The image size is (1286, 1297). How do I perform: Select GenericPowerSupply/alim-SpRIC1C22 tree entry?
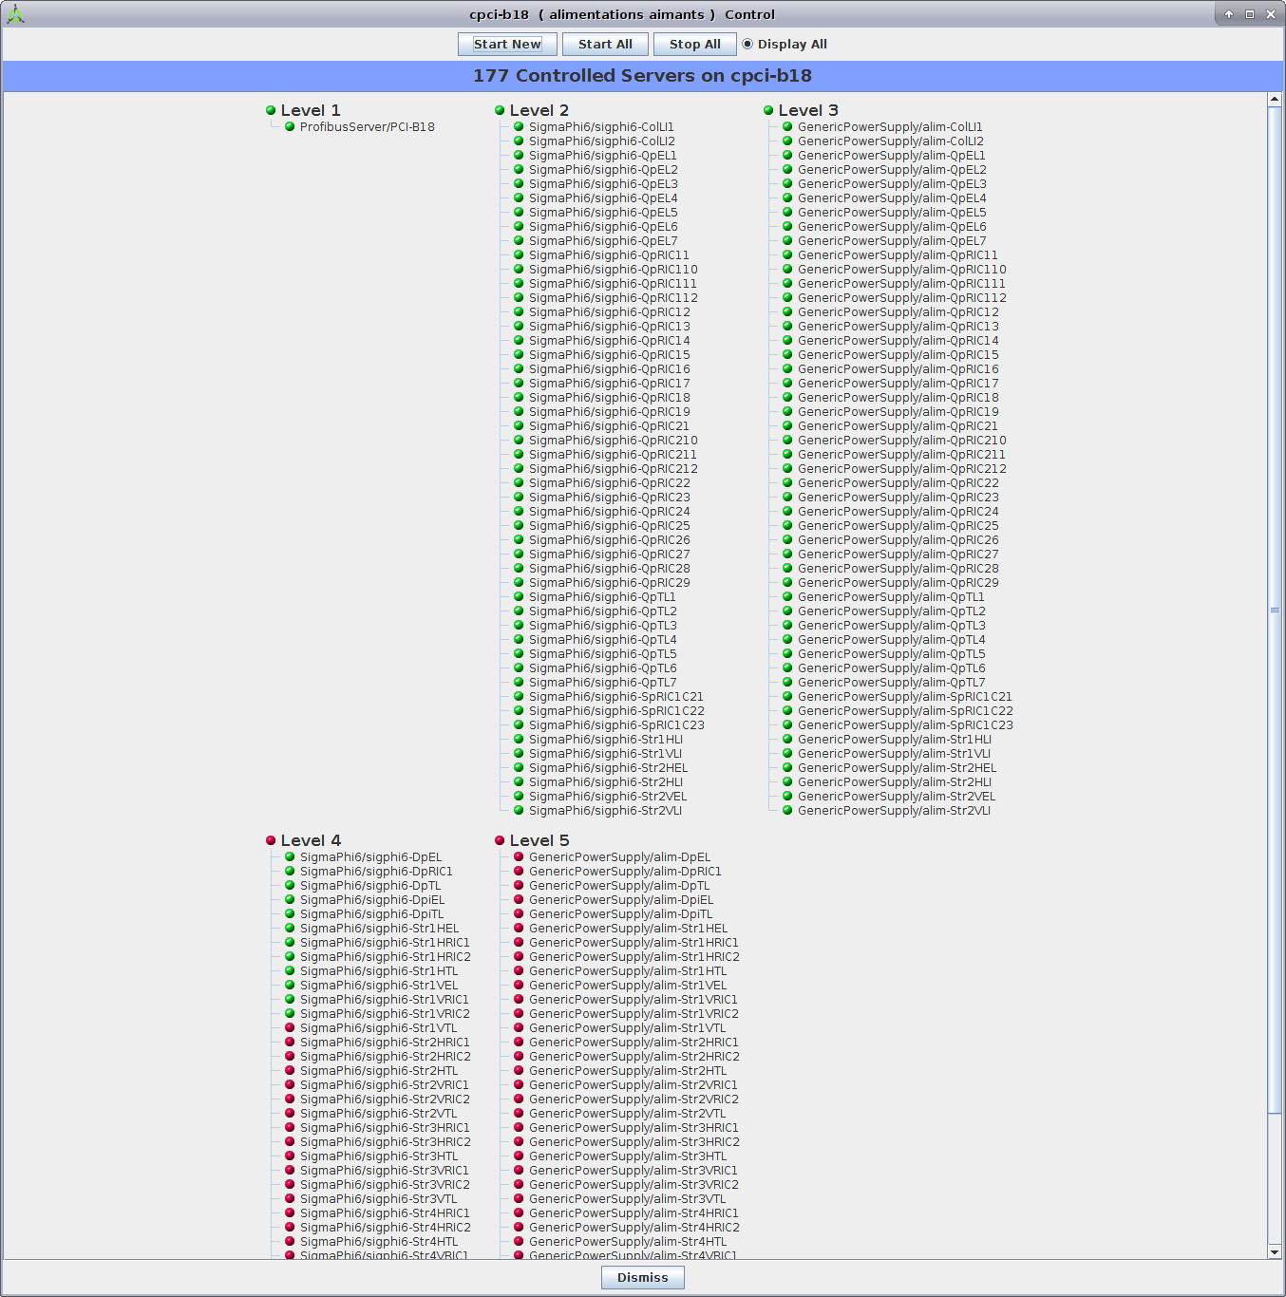coord(904,710)
